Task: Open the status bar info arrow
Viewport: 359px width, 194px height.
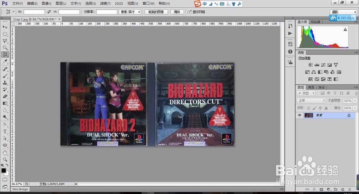Action: pos(76,184)
